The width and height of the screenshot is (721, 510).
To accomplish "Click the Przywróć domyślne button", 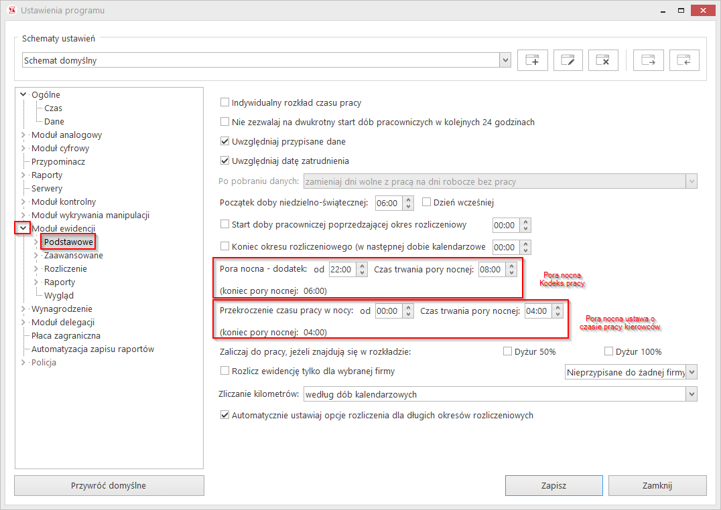I will click(109, 485).
